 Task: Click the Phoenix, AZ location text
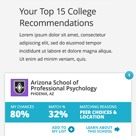(x=42, y=94)
